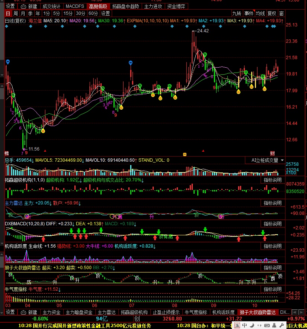Open 指标说明 for 机构活跃度

pyautogui.click(x=272, y=246)
